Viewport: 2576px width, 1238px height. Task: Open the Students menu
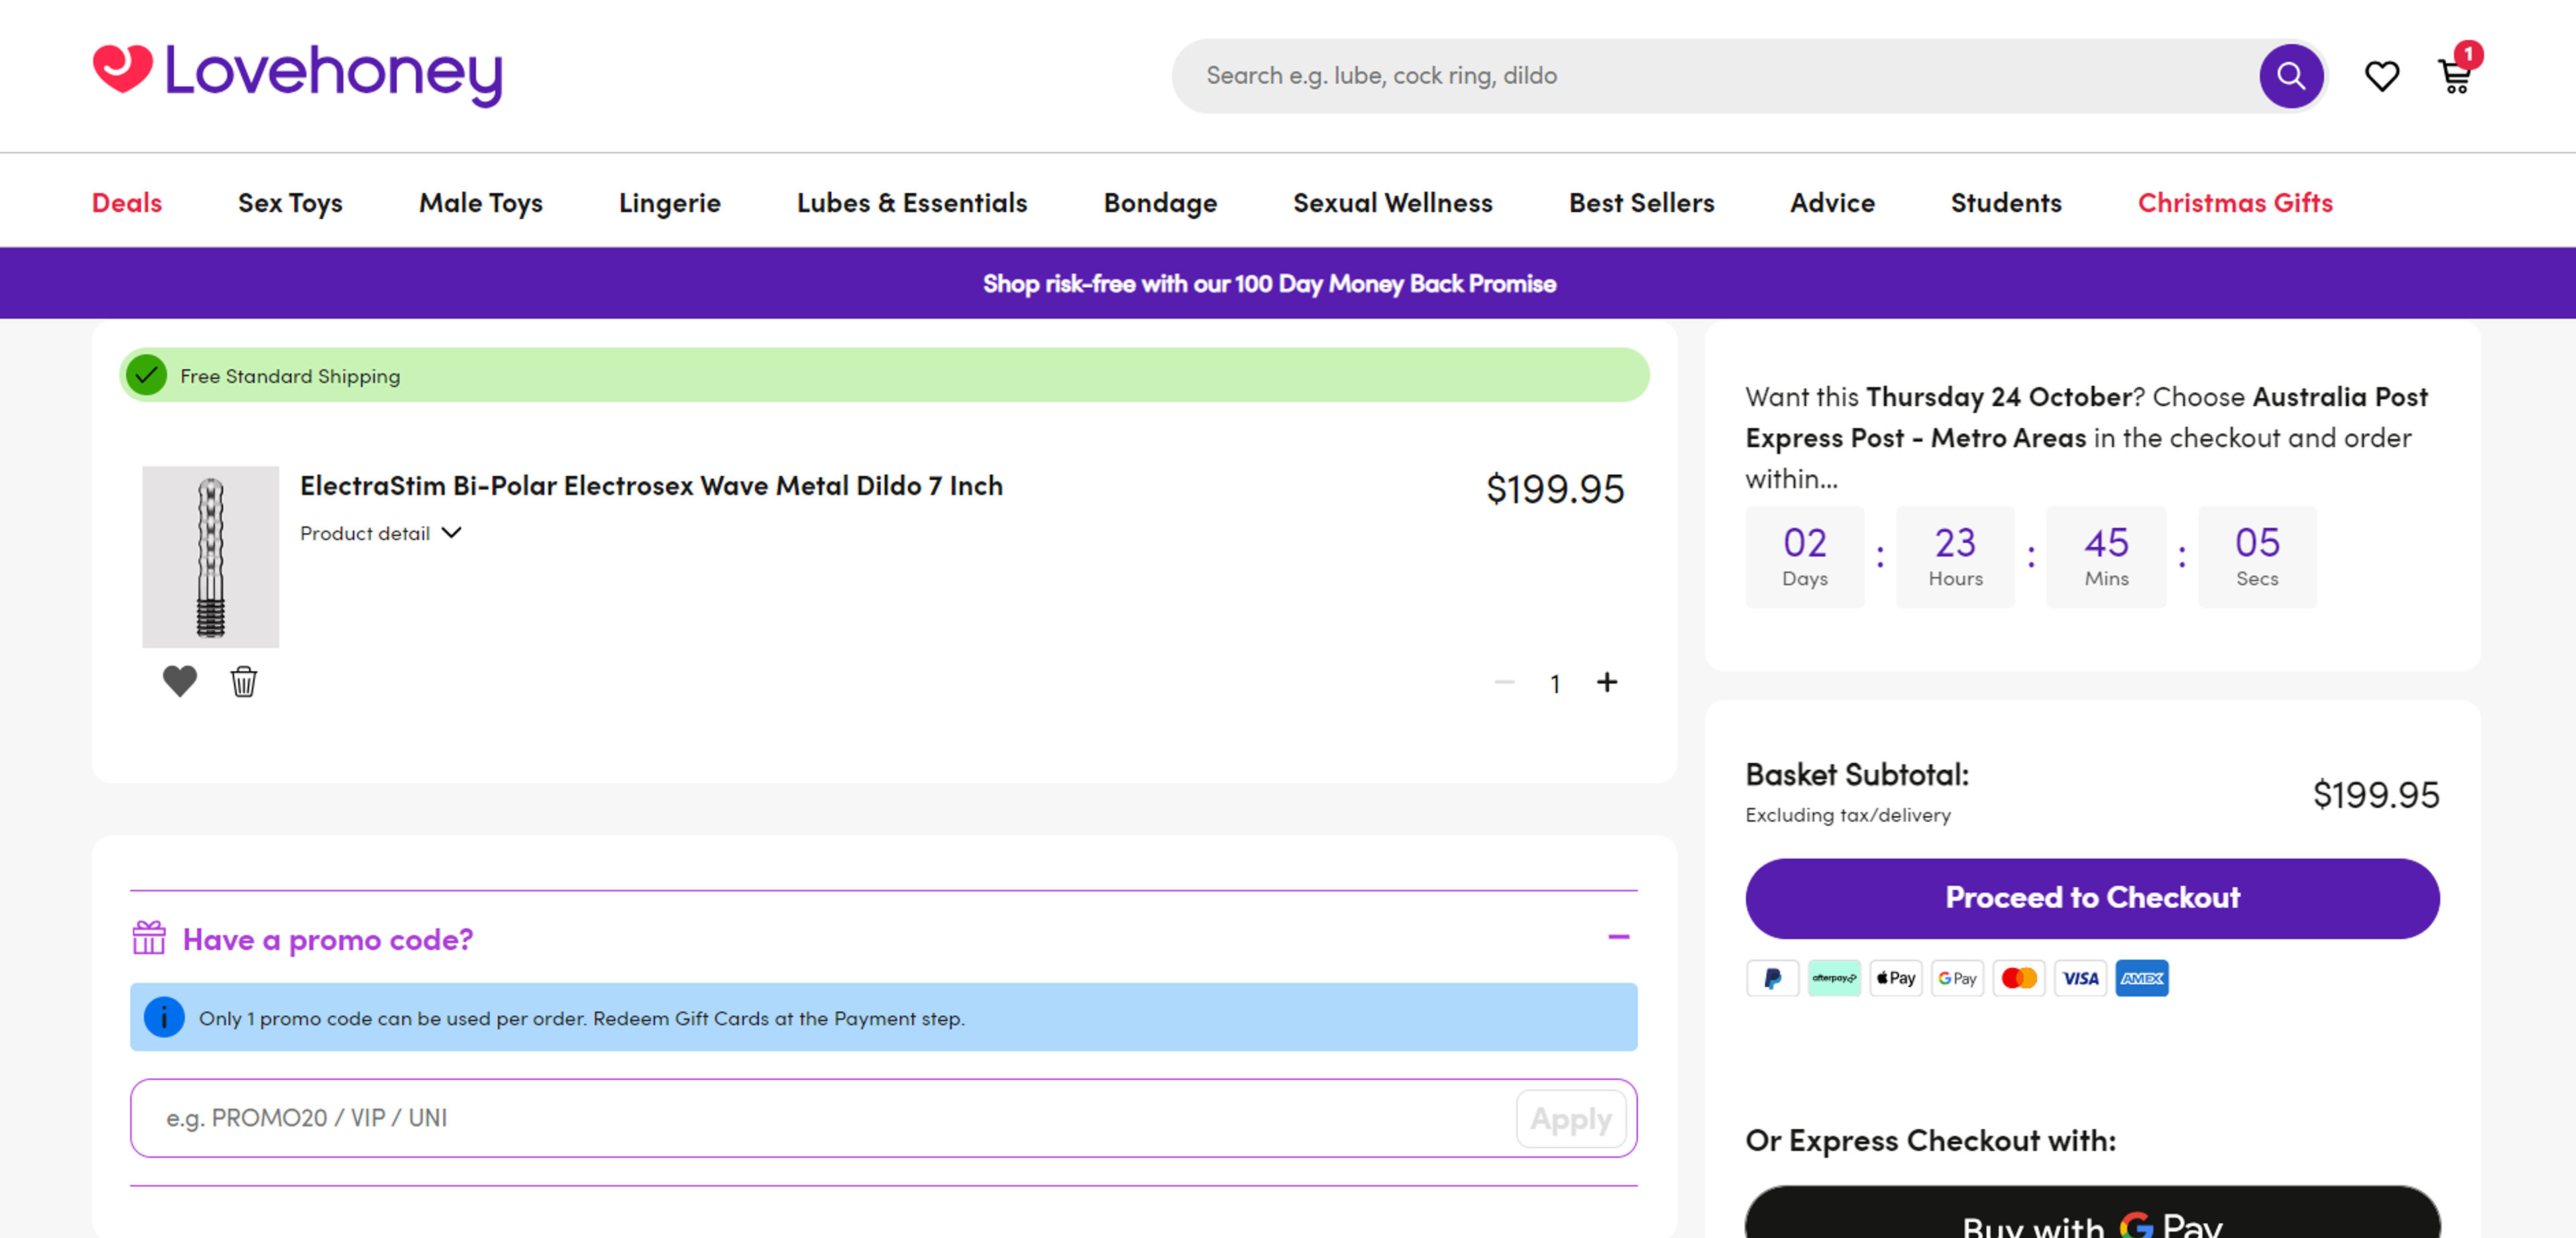pyautogui.click(x=2006, y=203)
